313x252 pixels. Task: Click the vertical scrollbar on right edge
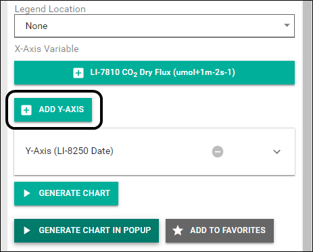pos(307,126)
